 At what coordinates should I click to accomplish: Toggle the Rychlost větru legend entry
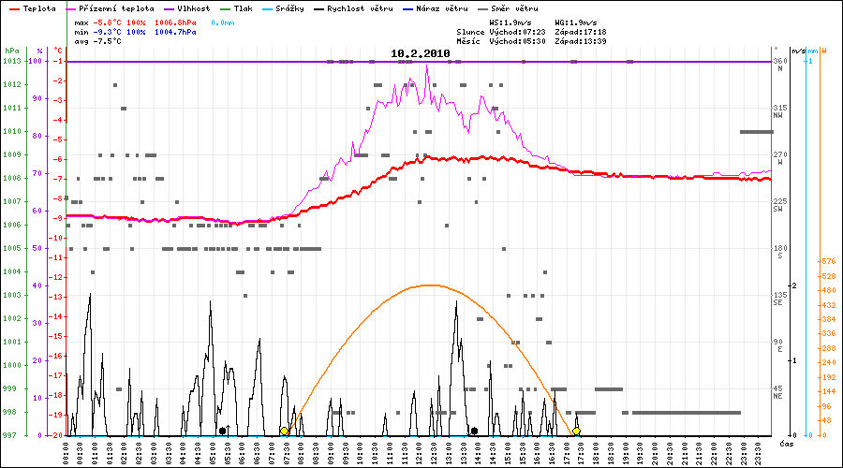coord(355,7)
